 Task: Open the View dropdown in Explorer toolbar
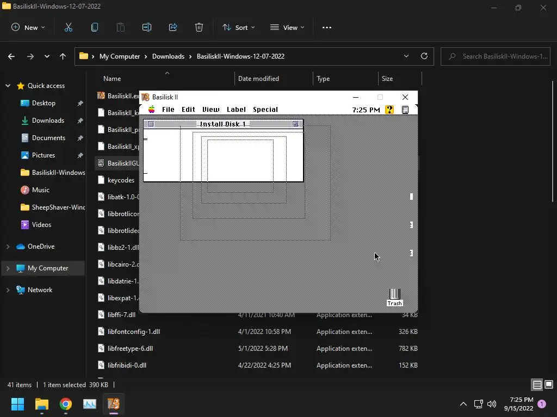[287, 27]
